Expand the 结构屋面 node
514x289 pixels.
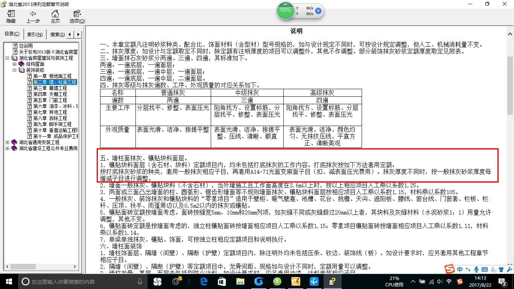tap(15, 64)
